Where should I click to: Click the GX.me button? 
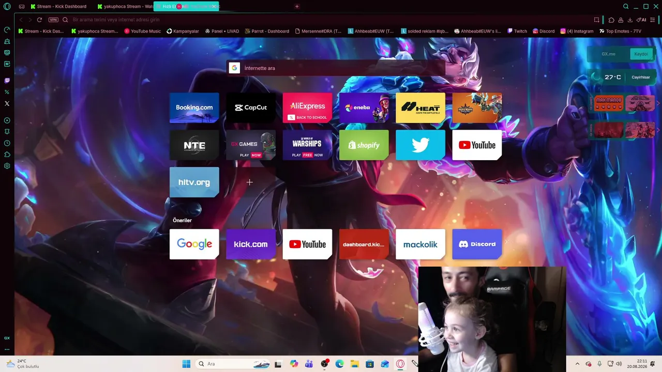[608, 54]
